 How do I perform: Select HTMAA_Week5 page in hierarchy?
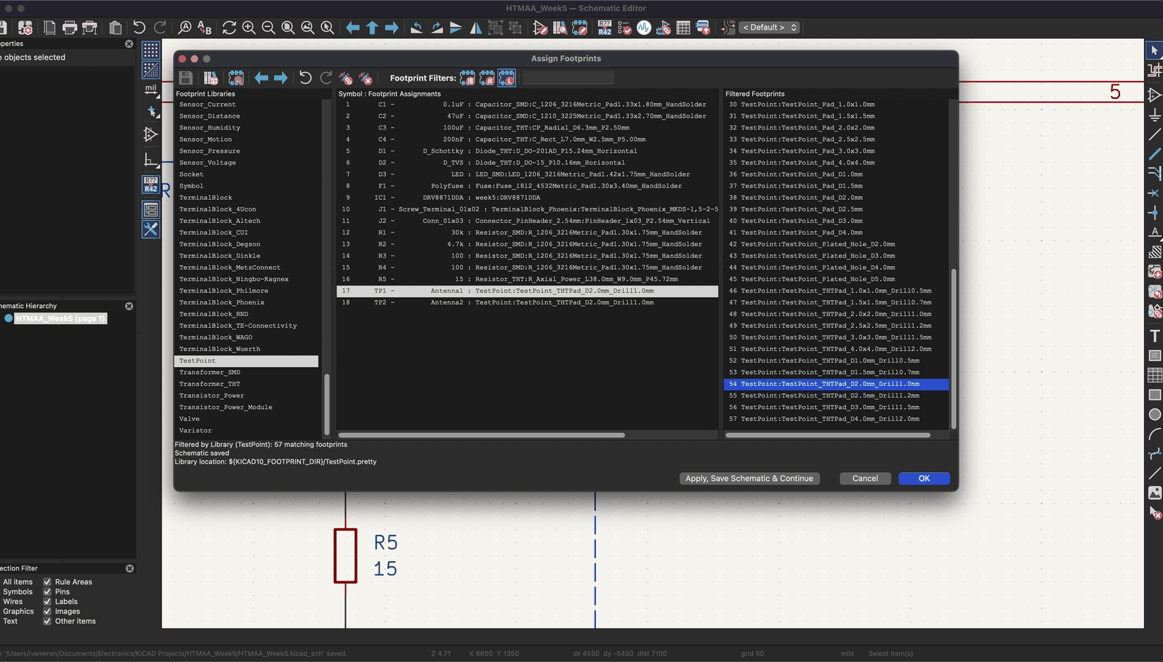pyautogui.click(x=61, y=319)
